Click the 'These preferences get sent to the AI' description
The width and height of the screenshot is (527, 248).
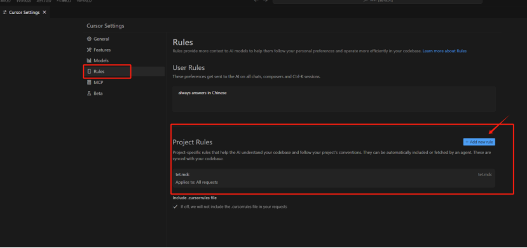pos(247,76)
